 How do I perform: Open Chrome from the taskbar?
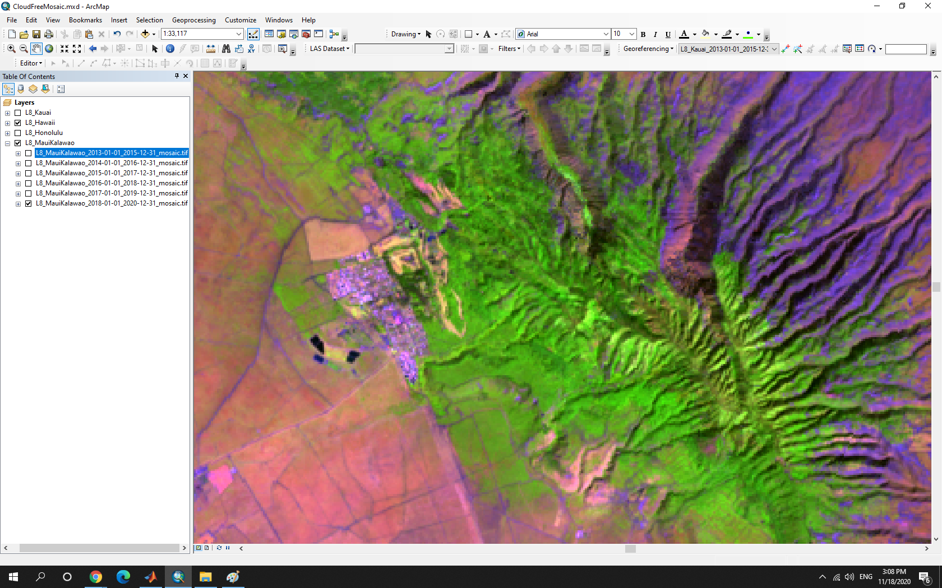click(96, 577)
